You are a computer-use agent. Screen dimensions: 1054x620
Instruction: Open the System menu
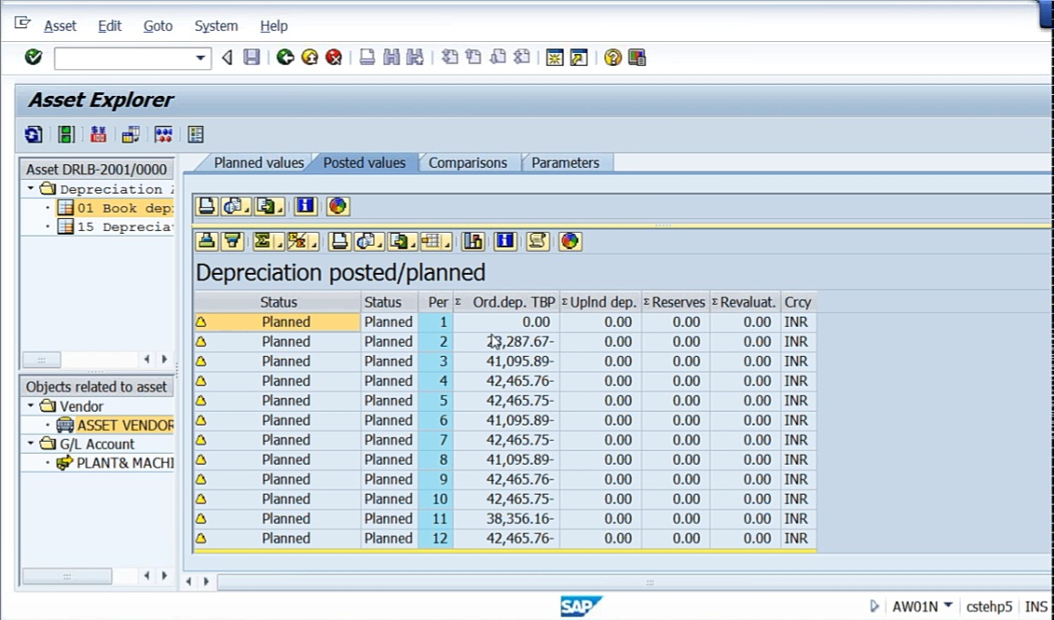217,26
